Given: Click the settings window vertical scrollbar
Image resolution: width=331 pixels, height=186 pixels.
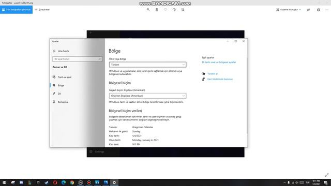Looking at the screenshot, I should 247,95.
